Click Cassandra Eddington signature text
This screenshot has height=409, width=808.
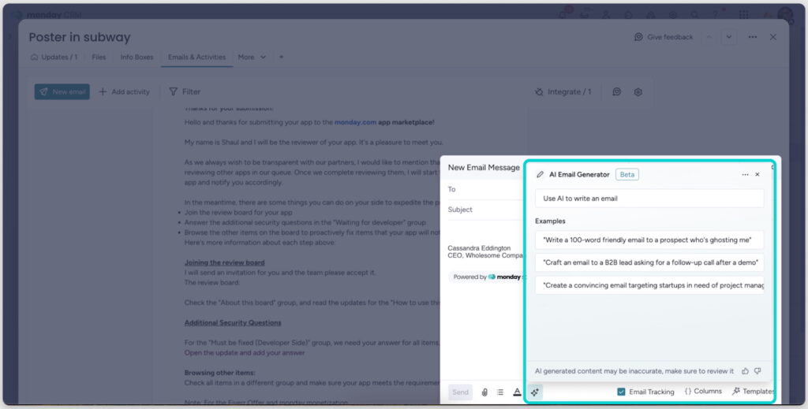pos(479,248)
